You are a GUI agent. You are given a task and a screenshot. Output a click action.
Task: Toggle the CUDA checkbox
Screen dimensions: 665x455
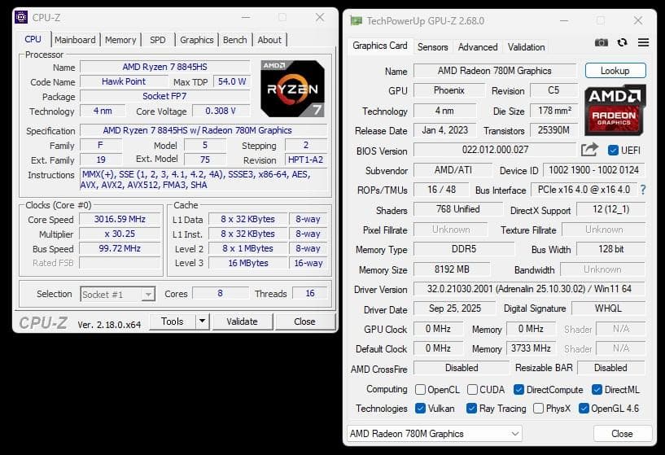click(472, 389)
